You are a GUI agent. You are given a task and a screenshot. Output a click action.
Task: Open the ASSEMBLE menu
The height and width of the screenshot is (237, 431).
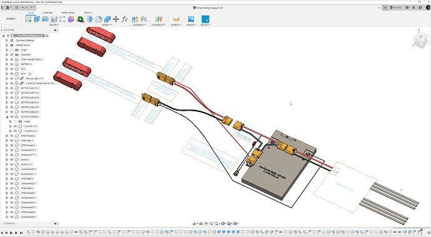click(x=139, y=25)
